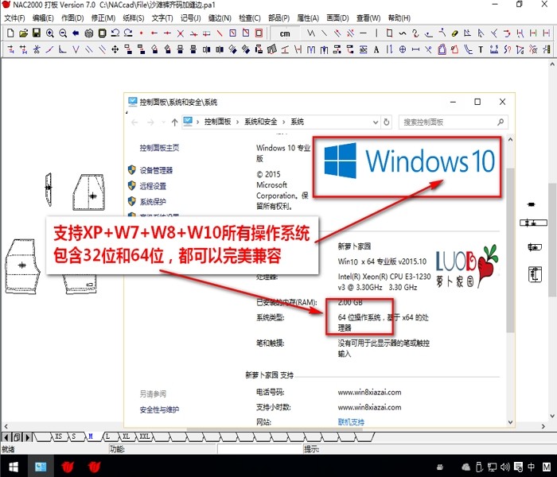557x477 pixels.
Task: Open 安全性与维护 link
Action: point(159,409)
